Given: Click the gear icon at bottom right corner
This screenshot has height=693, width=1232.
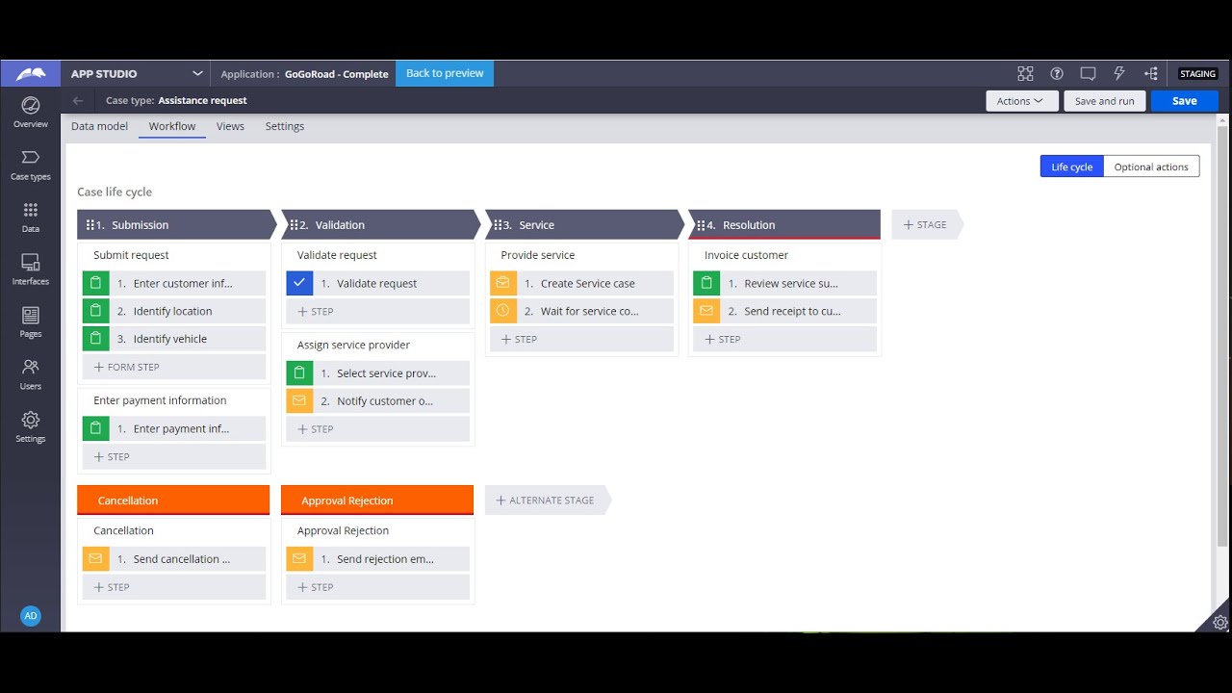Looking at the screenshot, I should pyautogui.click(x=1219, y=622).
